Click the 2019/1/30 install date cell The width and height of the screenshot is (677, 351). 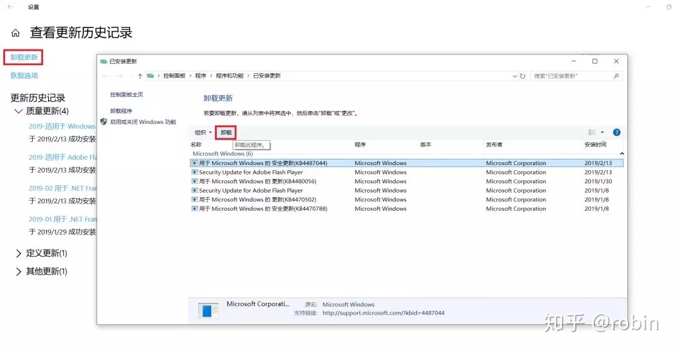(598, 181)
